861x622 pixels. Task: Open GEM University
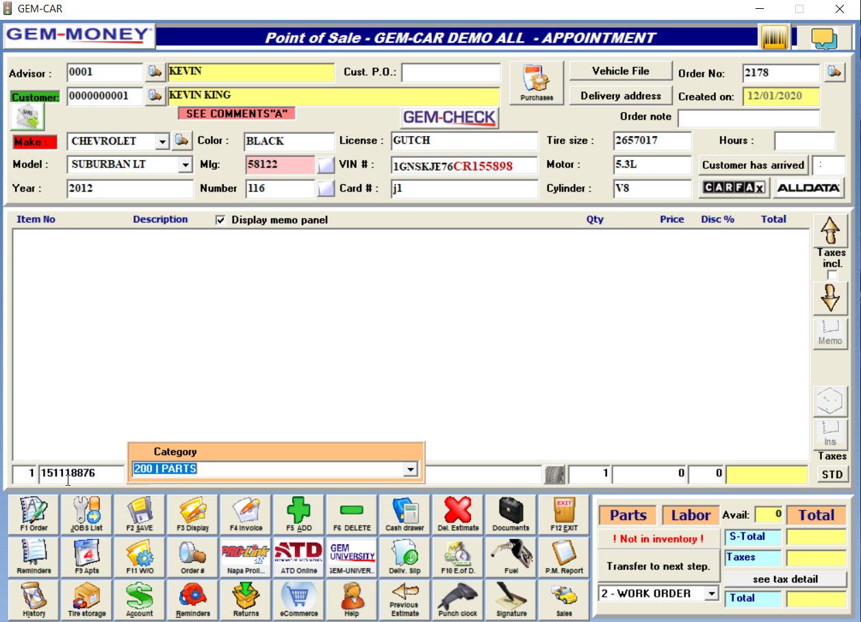click(x=352, y=557)
